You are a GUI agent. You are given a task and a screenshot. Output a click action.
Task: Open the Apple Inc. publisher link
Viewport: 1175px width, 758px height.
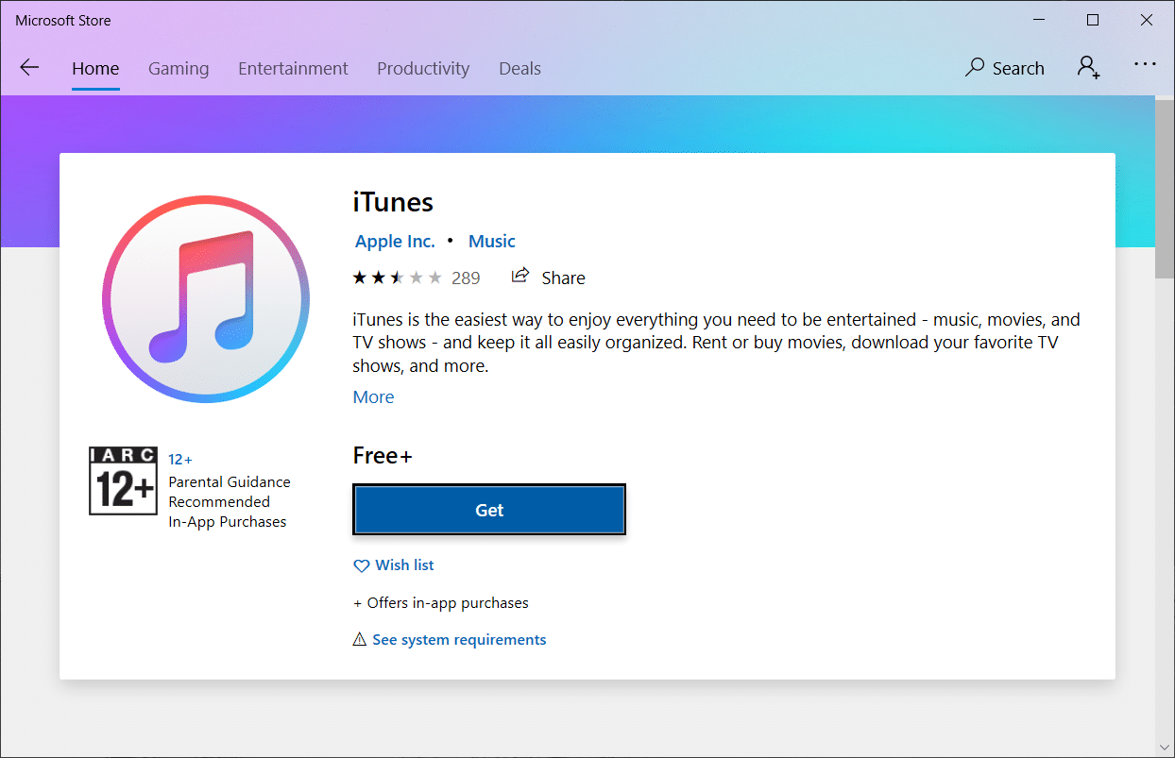395,241
